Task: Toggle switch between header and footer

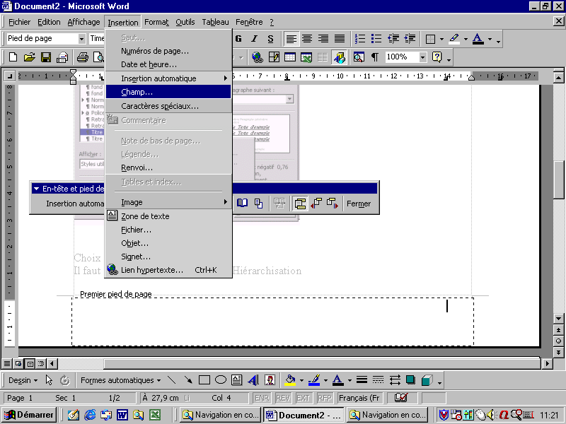Action: tap(299, 204)
